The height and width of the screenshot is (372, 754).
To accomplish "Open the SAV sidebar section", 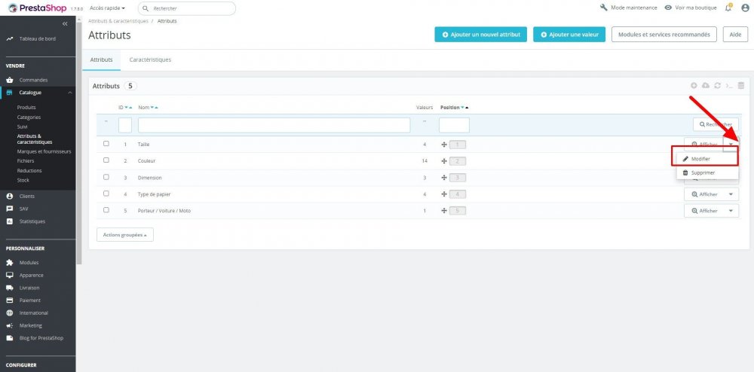I will [23, 209].
